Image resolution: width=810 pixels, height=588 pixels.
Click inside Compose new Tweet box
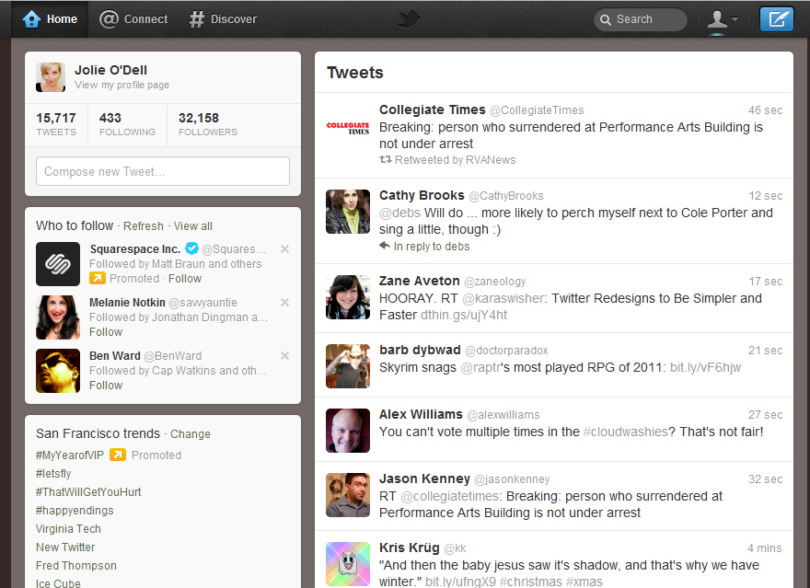(x=163, y=171)
